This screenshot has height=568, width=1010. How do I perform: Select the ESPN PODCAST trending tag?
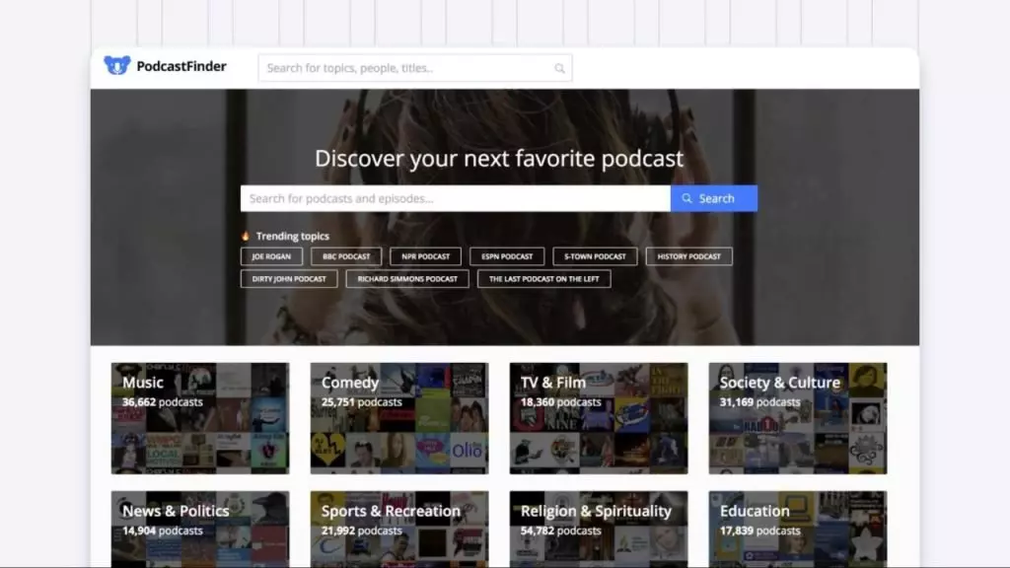[x=507, y=256]
